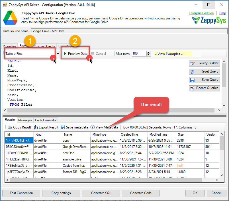Click the Save Query floppy disk icon

[x=192, y=80]
